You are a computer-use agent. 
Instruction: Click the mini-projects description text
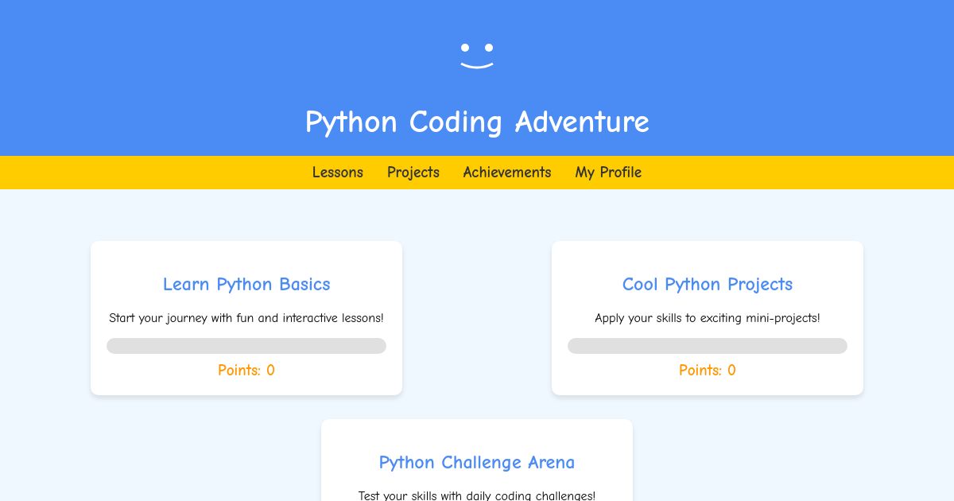tap(708, 318)
